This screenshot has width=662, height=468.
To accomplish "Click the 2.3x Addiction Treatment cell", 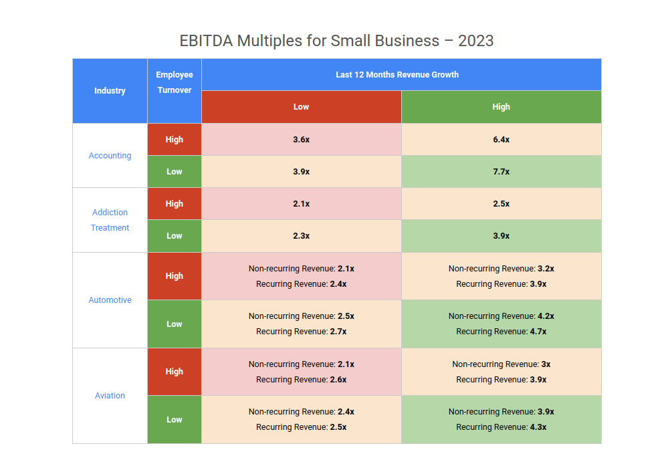I will click(301, 236).
